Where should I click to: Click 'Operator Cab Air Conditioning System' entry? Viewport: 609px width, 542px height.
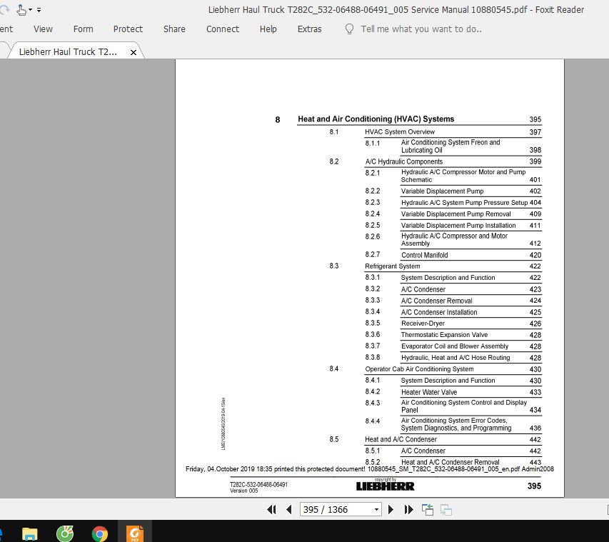(x=419, y=368)
